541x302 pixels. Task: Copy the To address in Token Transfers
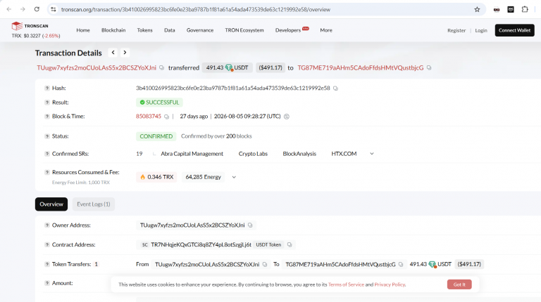[x=401, y=265]
